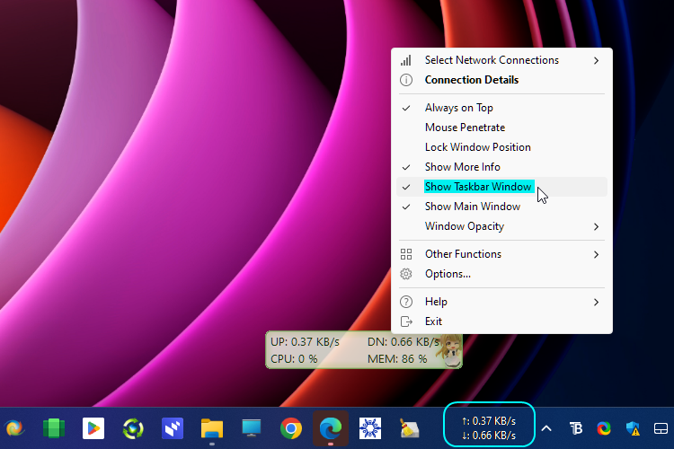
Task: Click the TB tray icon
Action: [x=575, y=428]
